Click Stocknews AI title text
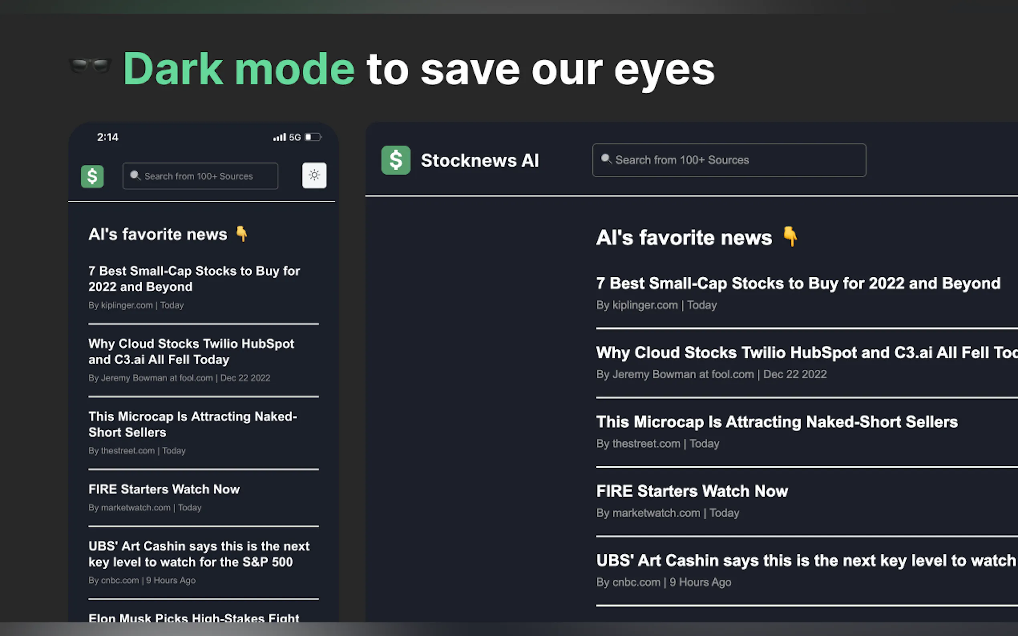Image resolution: width=1018 pixels, height=636 pixels. click(x=479, y=160)
